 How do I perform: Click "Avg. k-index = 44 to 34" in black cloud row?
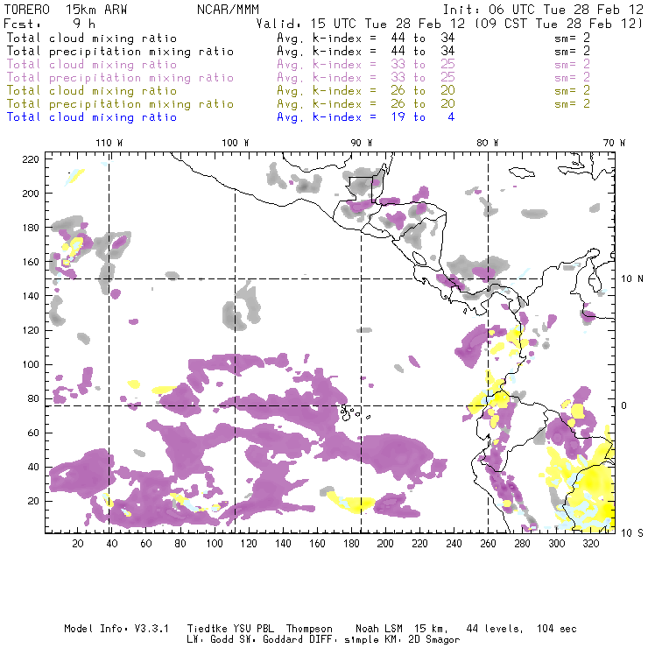pyautogui.click(x=366, y=39)
